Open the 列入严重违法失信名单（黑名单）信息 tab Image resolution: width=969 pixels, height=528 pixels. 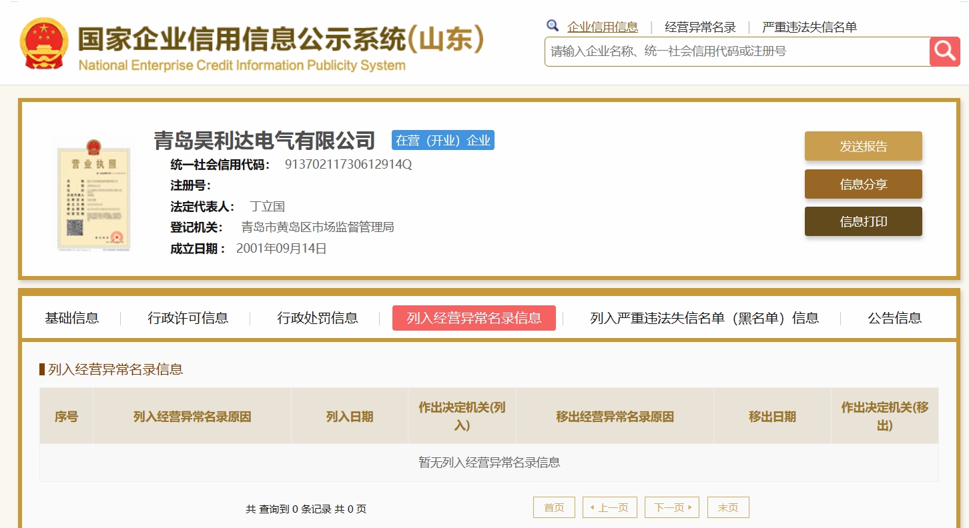coord(705,318)
